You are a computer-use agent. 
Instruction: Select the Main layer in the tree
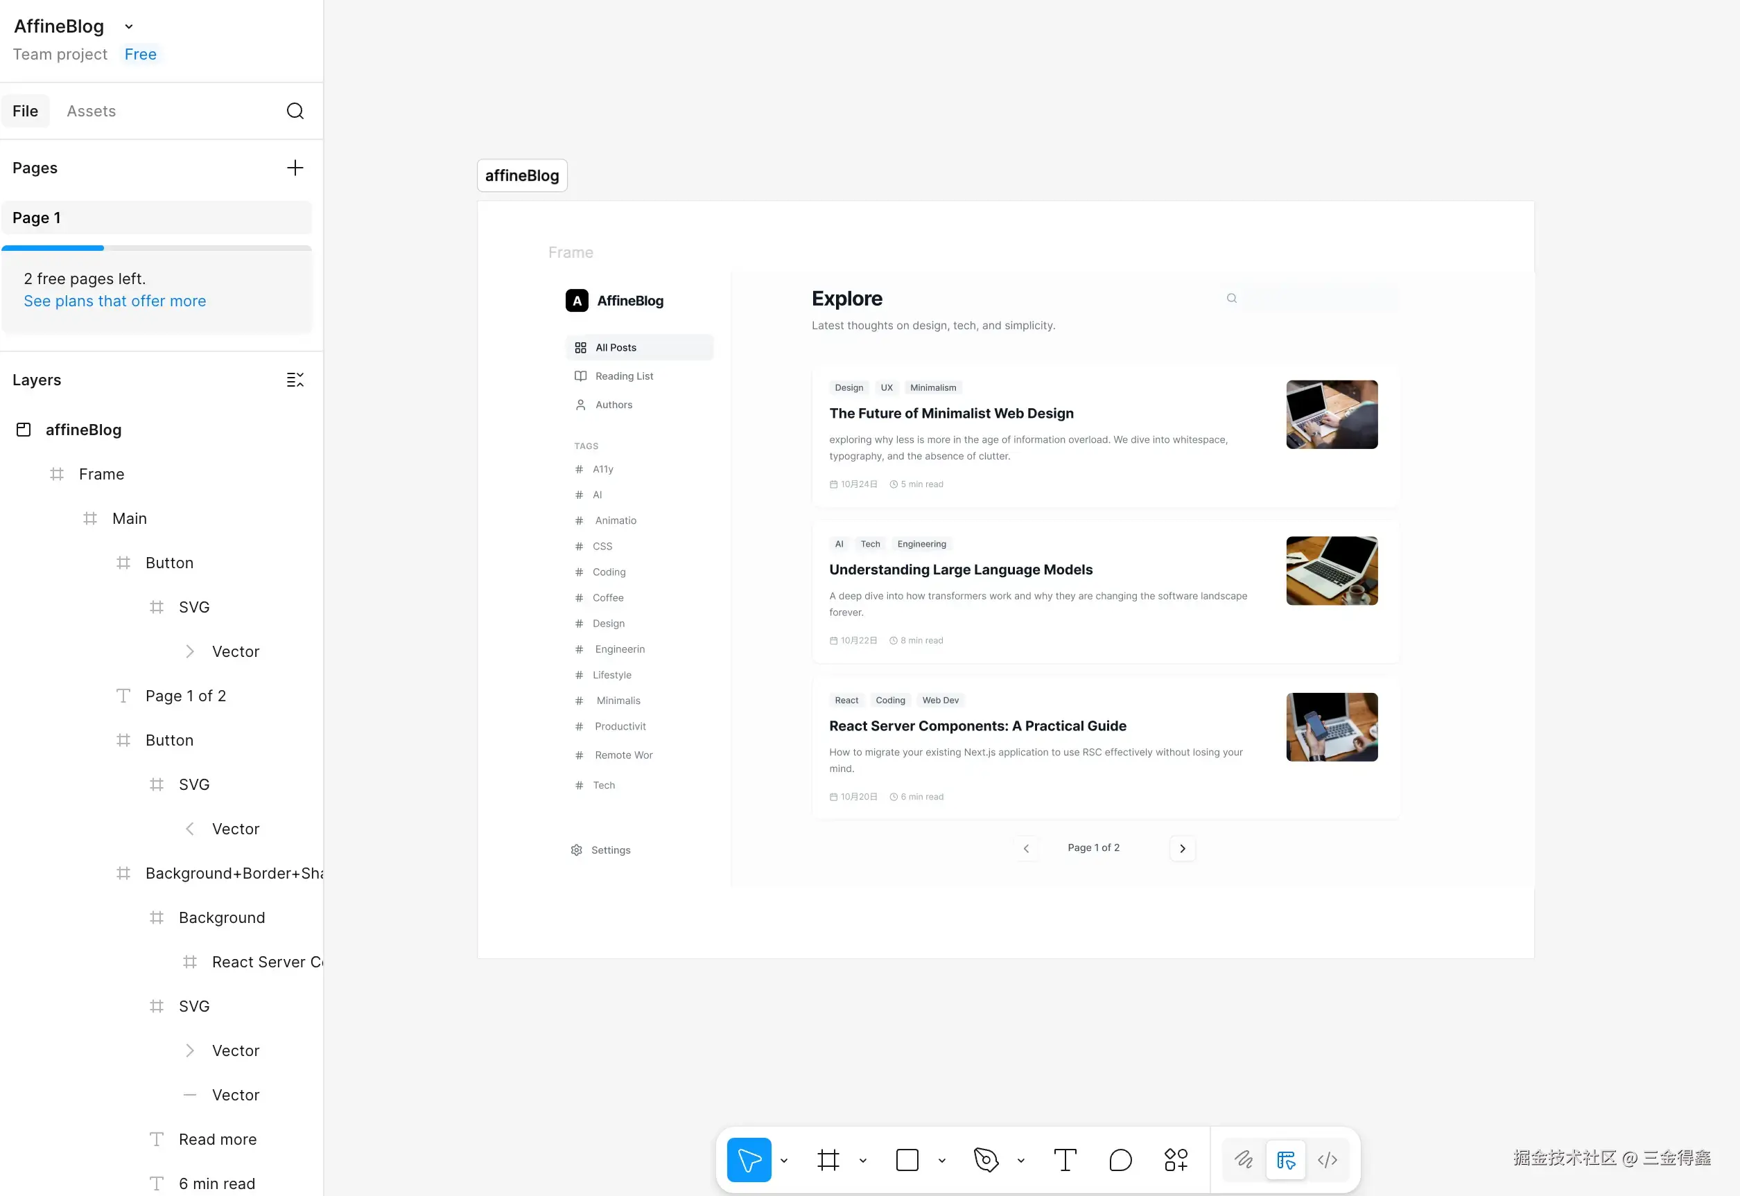click(129, 518)
